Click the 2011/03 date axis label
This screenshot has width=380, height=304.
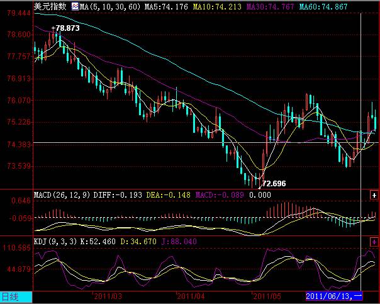pos(108,296)
